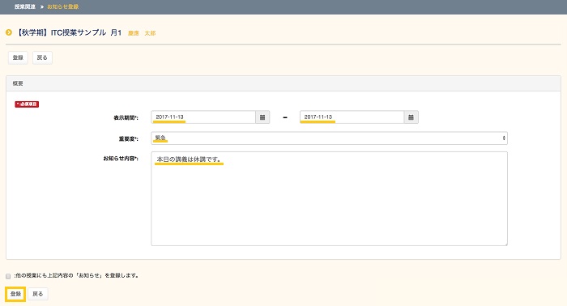Click the breadcrumb separator arrow after 授業関連
The image size is (567, 306).
coord(42,6)
